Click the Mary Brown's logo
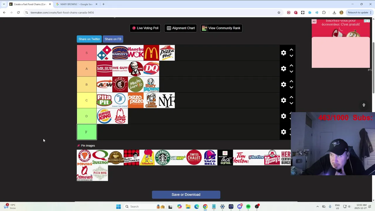The image size is (375, 211). point(151,84)
